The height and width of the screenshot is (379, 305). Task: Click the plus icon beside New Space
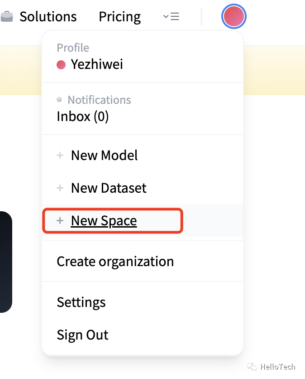click(60, 221)
